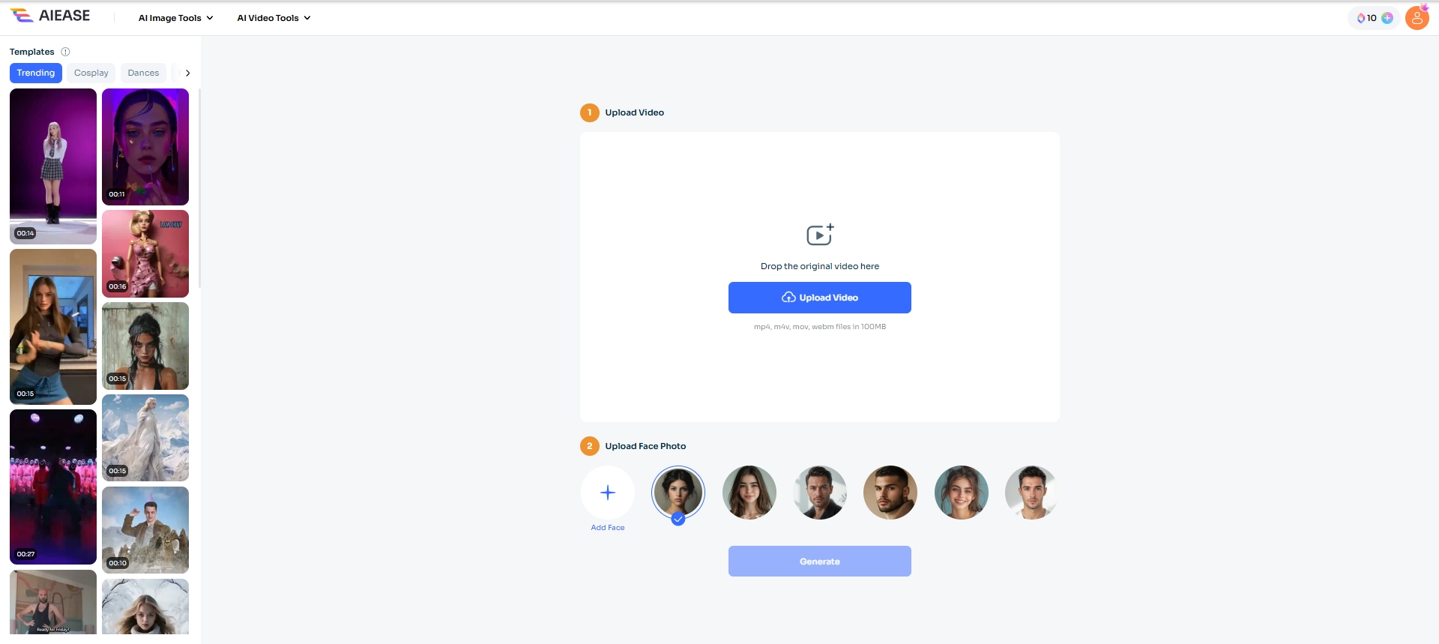Expand the AI Video Tools dropdown

(274, 18)
